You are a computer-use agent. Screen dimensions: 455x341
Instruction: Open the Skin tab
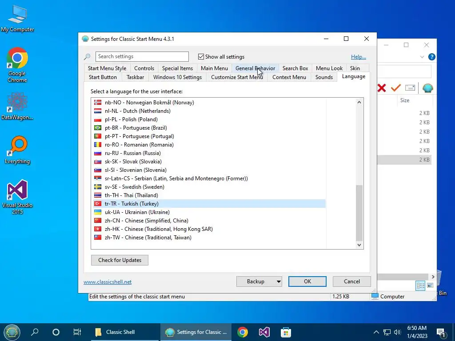(x=355, y=68)
